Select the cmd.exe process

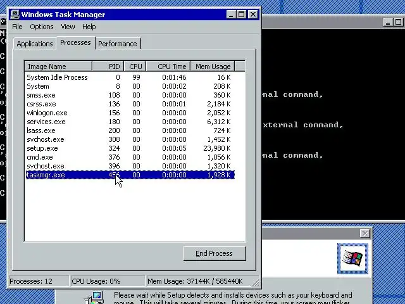[x=130, y=157]
